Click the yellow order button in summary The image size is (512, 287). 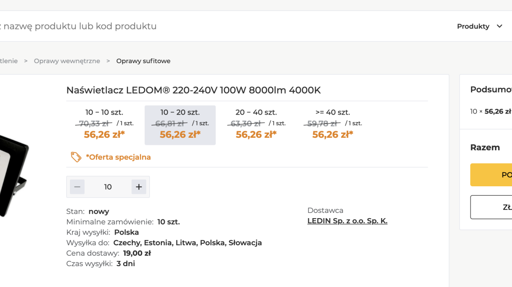491,175
